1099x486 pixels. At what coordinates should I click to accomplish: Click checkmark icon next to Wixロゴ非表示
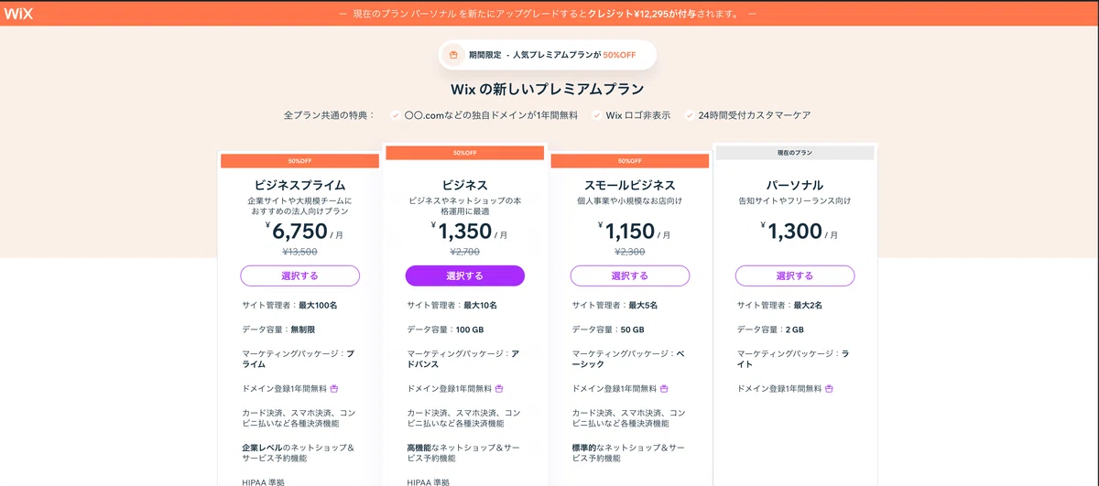click(596, 115)
